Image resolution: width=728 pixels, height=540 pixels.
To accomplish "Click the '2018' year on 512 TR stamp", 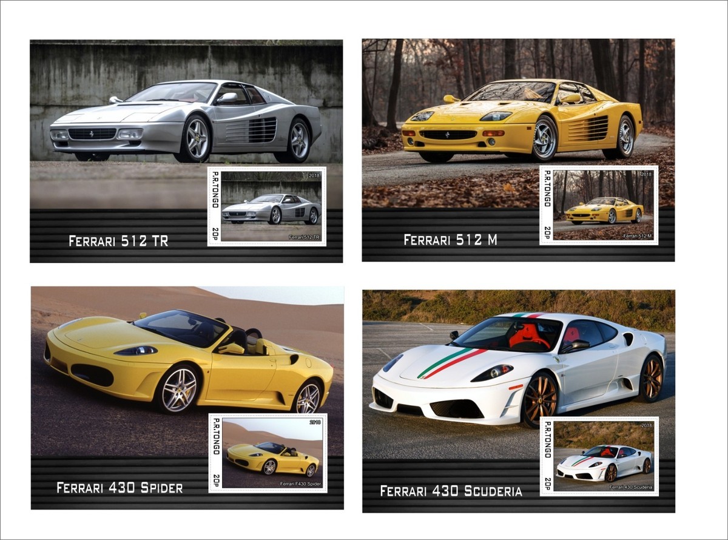I will coord(314,176).
